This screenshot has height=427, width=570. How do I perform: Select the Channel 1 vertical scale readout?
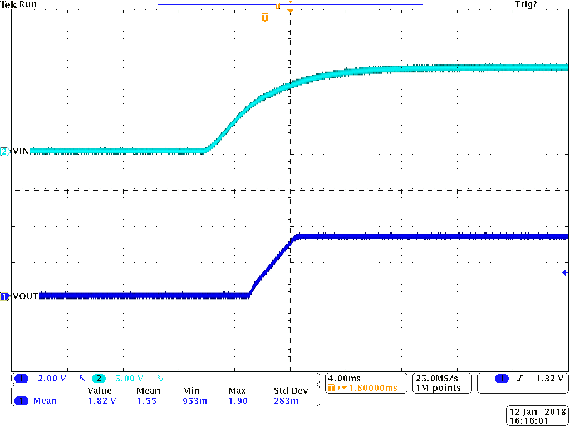53,378
